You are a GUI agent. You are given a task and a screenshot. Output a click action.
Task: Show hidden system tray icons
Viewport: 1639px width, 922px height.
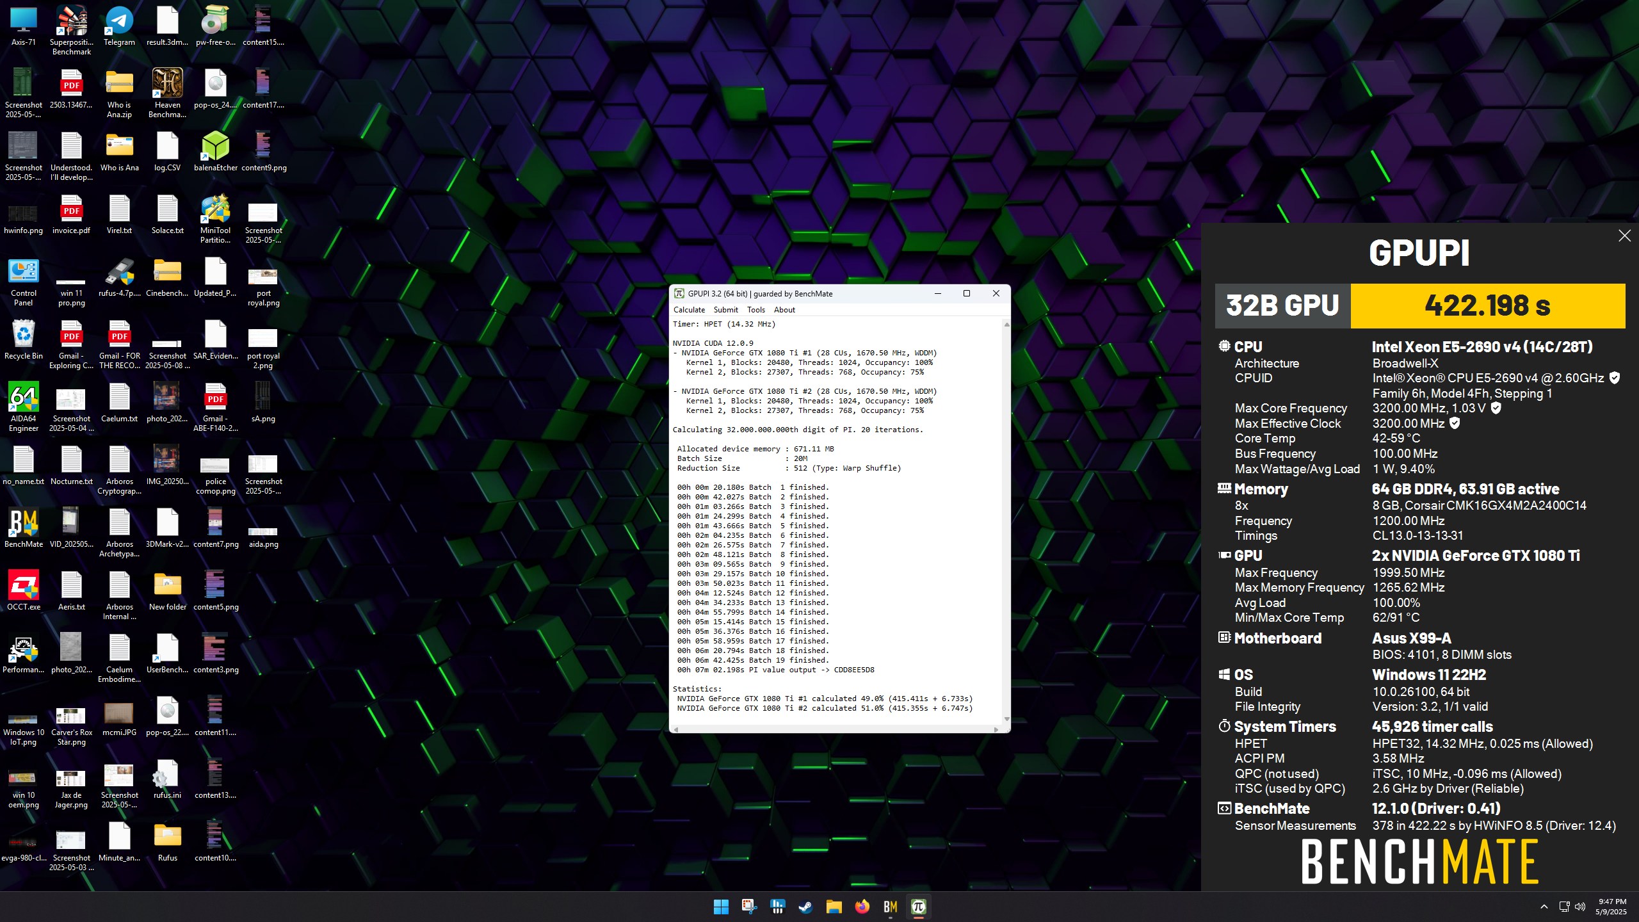(1544, 907)
